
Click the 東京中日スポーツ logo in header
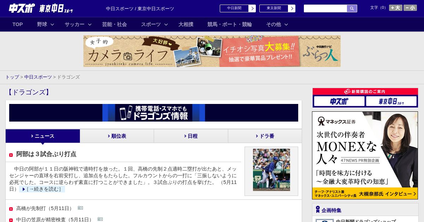(x=56, y=8)
